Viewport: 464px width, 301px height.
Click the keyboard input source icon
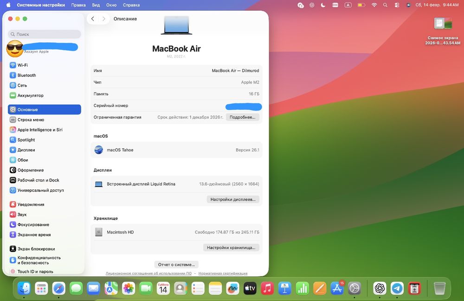tap(348, 5)
